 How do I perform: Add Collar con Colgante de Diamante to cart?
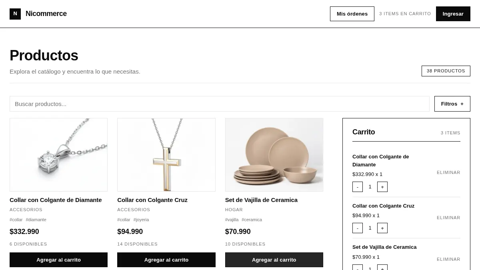(x=58, y=260)
